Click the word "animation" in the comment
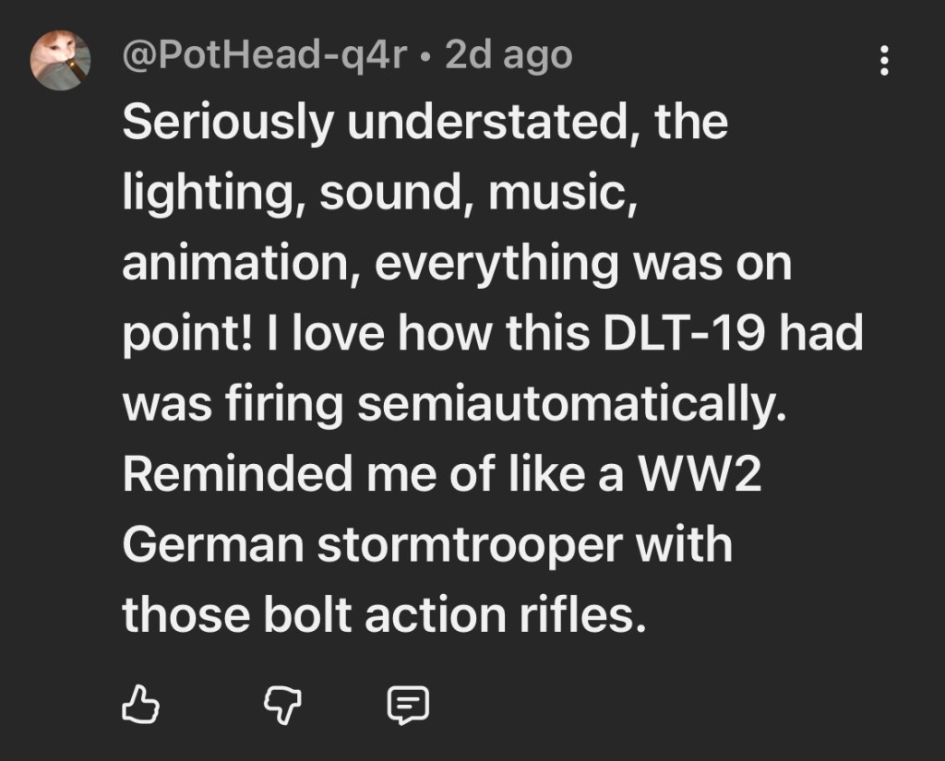Image resolution: width=945 pixels, height=761 pixels. (x=241, y=264)
